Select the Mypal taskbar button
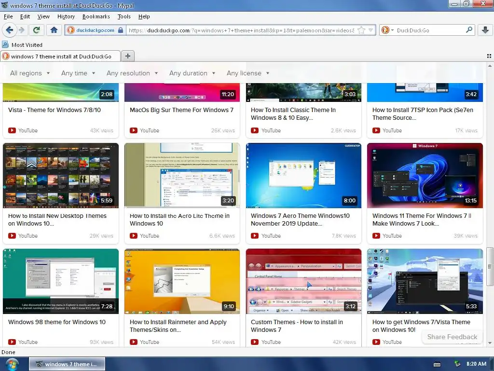The image size is (494, 371). tap(67, 364)
